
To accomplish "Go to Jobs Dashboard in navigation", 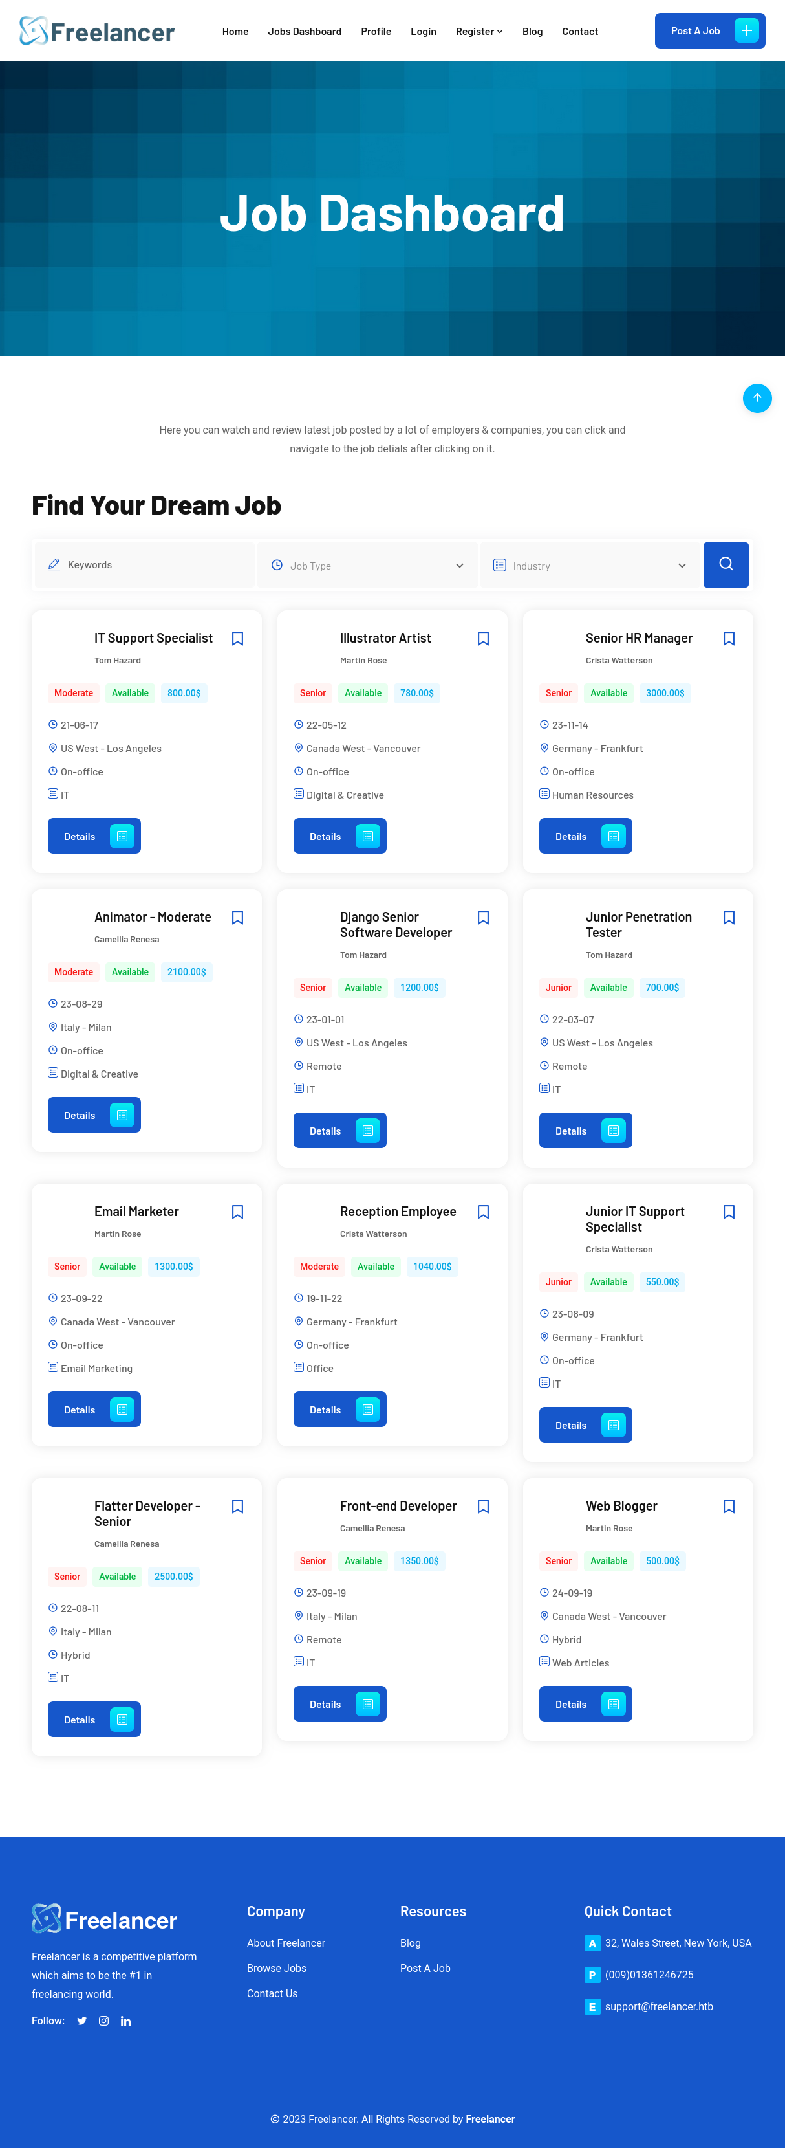I will coord(304,32).
